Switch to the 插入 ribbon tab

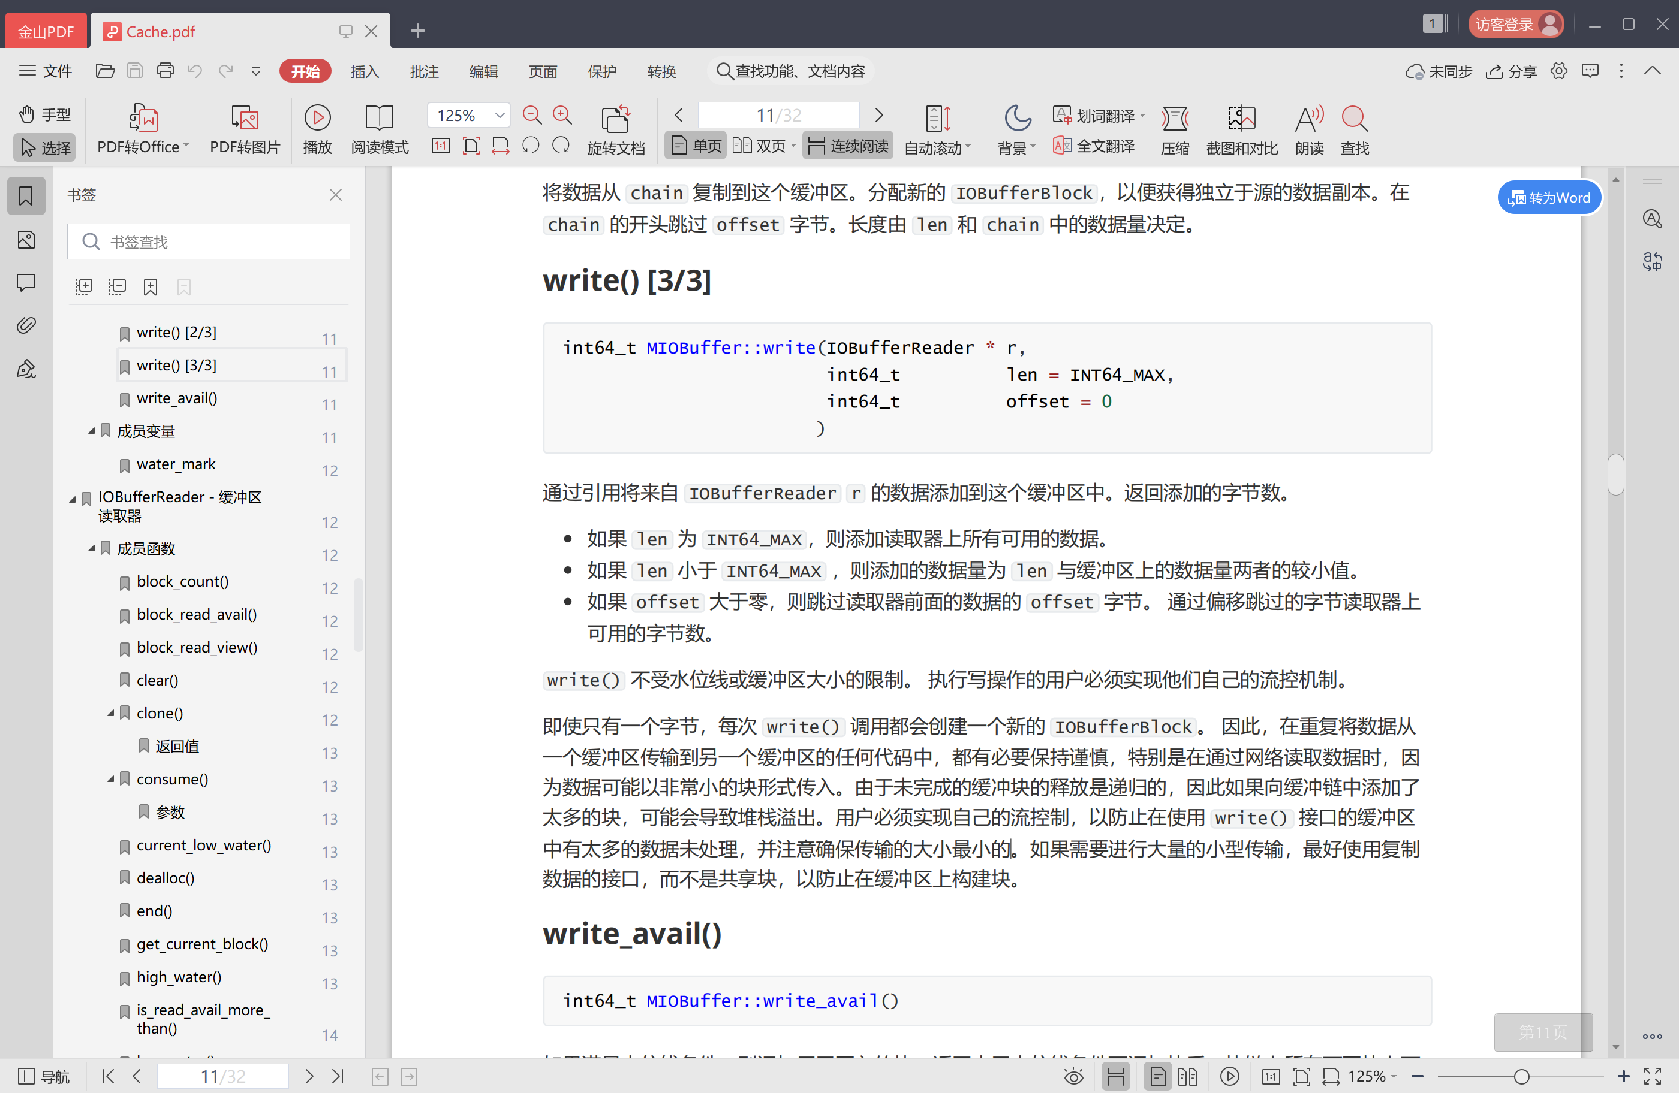tap(365, 71)
